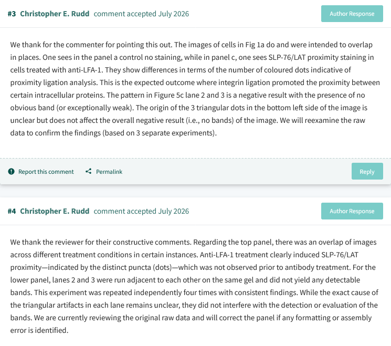Select the Report this comment link
This screenshot has width=391, height=346.
(46, 172)
